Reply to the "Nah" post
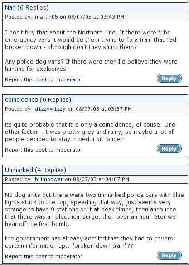This screenshot has width=189, height=265. click(169, 79)
